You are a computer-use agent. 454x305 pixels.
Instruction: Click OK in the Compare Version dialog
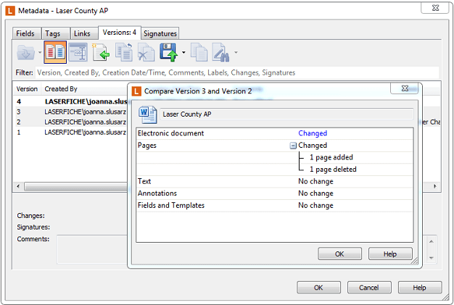pos(339,254)
